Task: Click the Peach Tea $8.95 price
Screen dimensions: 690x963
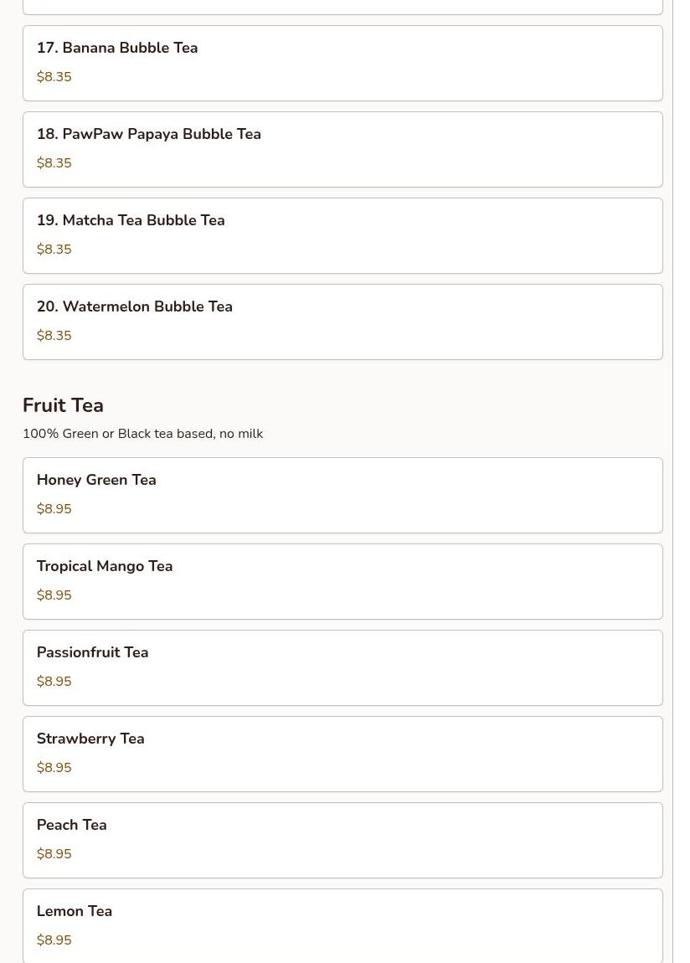Action: click(54, 853)
